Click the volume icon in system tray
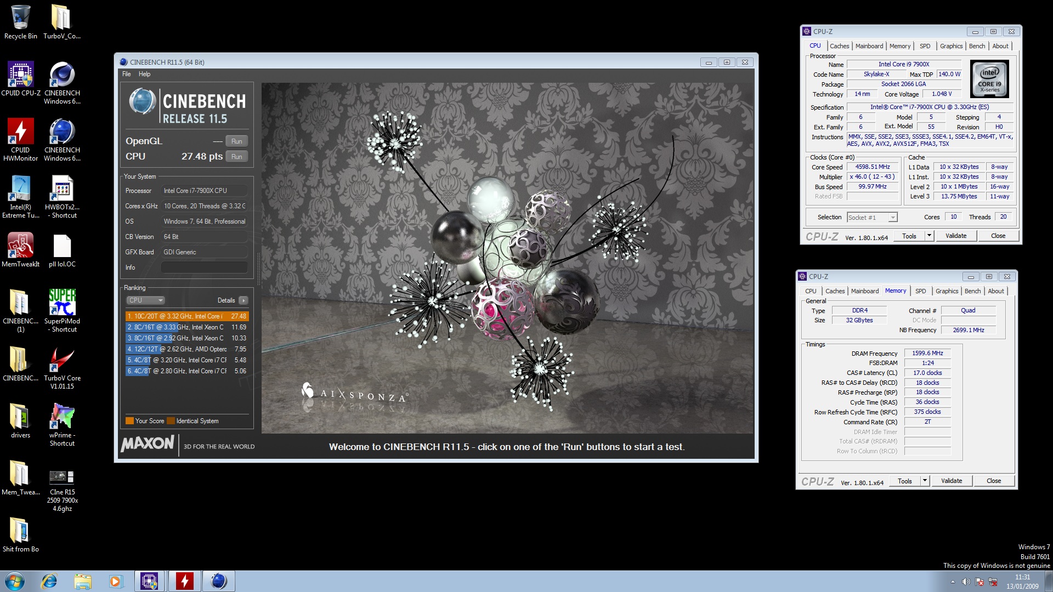The width and height of the screenshot is (1053, 592). click(x=966, y=582)
